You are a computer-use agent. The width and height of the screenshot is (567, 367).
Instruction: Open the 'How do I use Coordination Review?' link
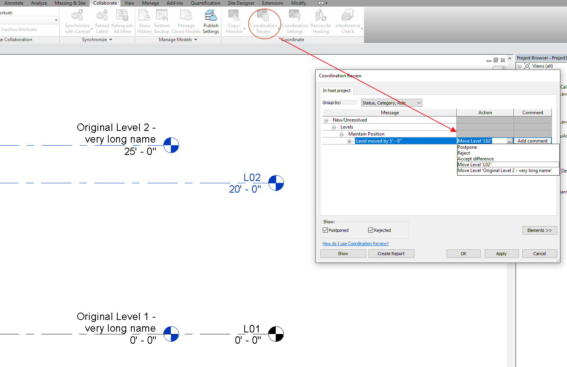[355, 243]
